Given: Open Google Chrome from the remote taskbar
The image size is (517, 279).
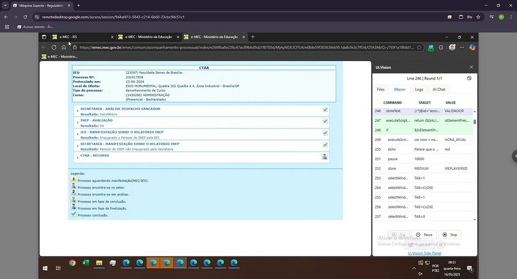Looking at the screenshot, I should tap(72, 262).
